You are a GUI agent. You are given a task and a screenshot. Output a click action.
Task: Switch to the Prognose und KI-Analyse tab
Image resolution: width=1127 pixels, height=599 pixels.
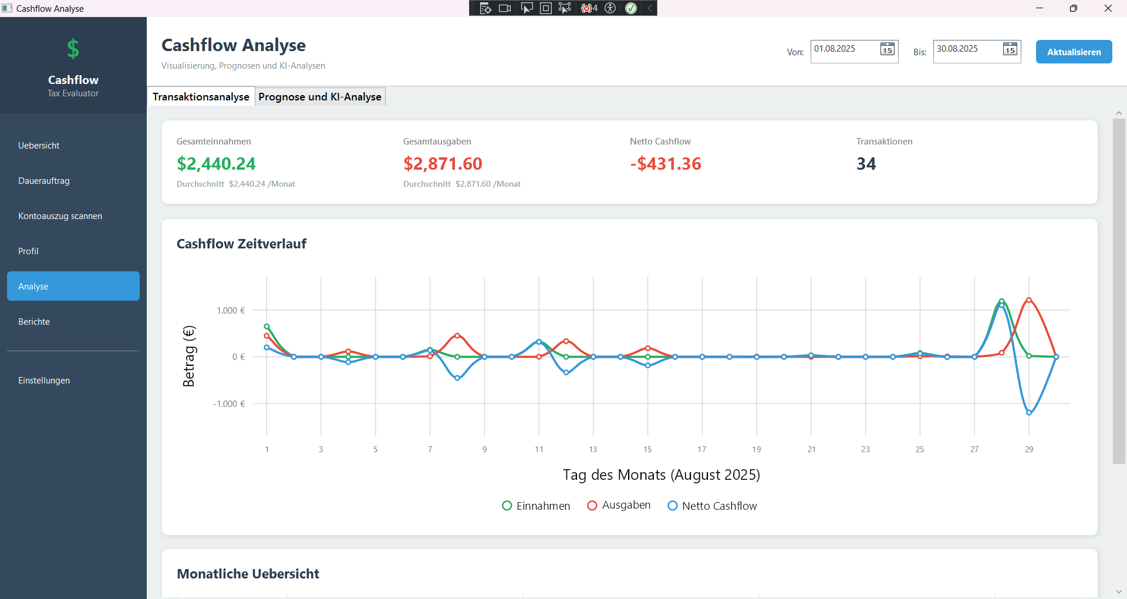(320, 96)
